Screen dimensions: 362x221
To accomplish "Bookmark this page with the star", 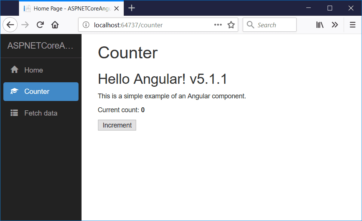I will 231,25.
